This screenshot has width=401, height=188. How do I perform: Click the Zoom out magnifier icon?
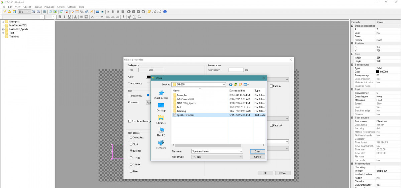[x=38, y=12]
